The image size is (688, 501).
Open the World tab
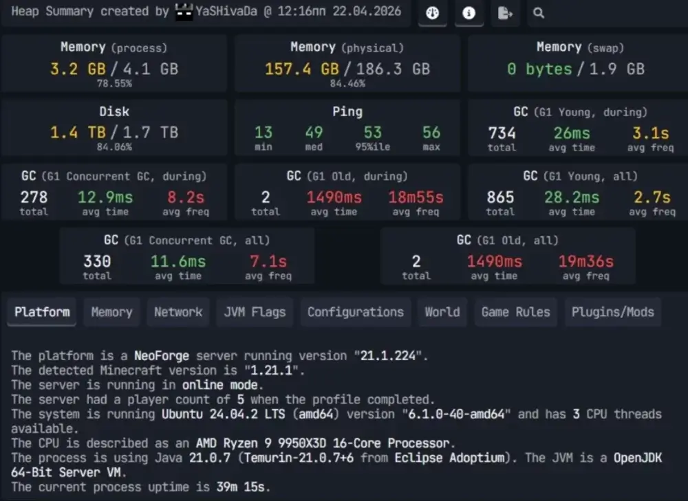pyautogui.click(x=442, y=312)
